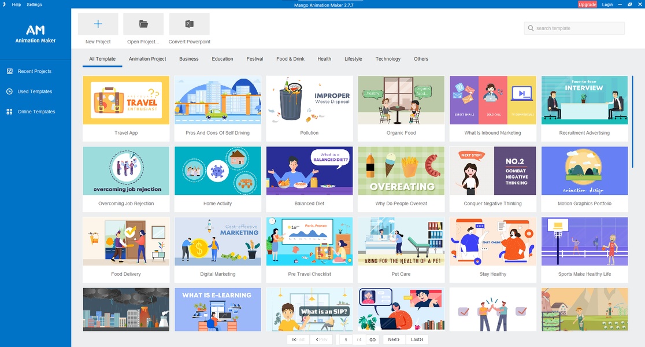Click the search magnifier icon
Screen dimensions: 645x347
click(x=531, y=28)
